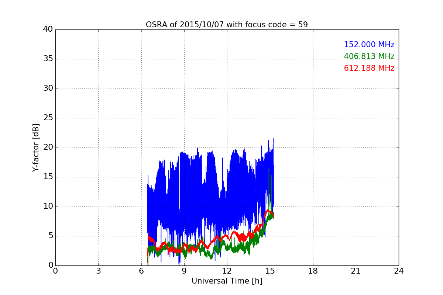Viewport: 443px width, 295px height.
Task: Click x-axis tick label 24
Action: point(399,271)
